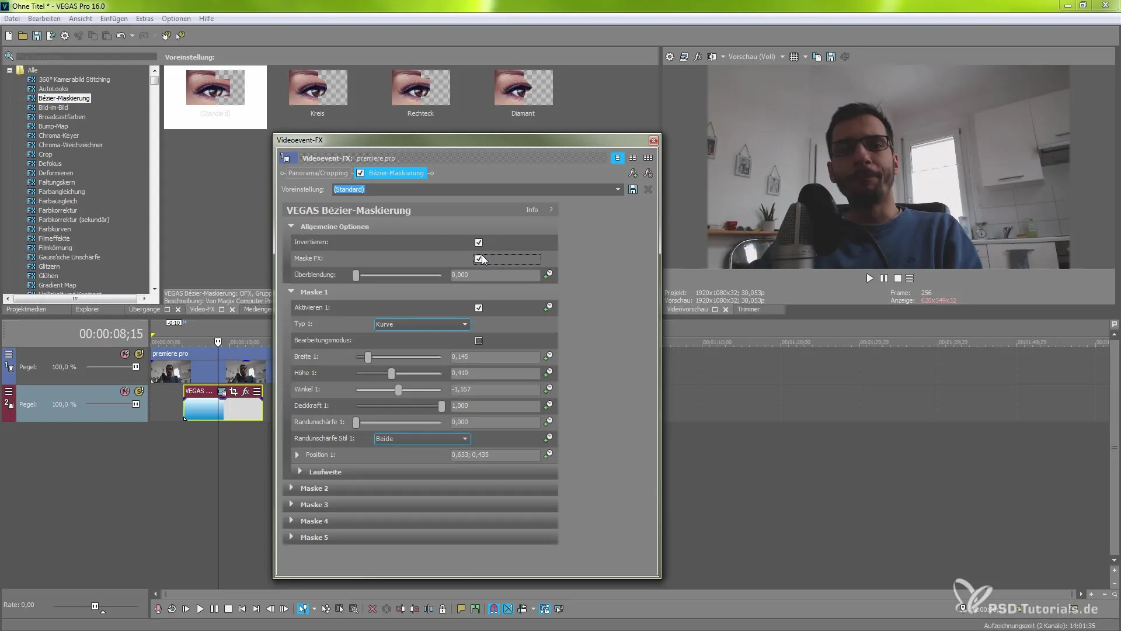The width and height of the screenshot is (1121, 631).
Task: Open the Voreinstellung (Standard) preset dropdown
Action: (x=478, y=189)
